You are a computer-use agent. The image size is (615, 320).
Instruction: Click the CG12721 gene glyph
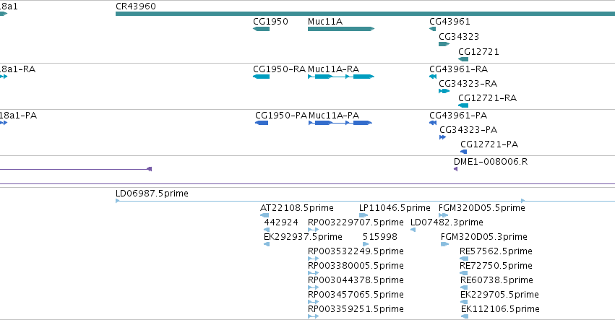(x=463, y=59)
